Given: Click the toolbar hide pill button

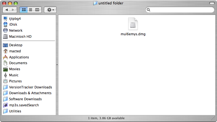Looking at the screenshot, I should pos(212,3).
